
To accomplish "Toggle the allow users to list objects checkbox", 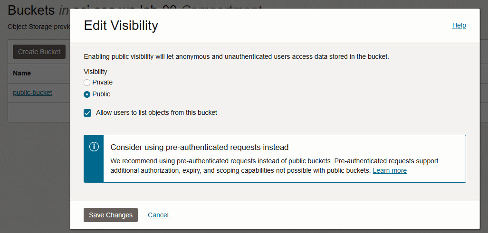I will click(x=87, y=113).
